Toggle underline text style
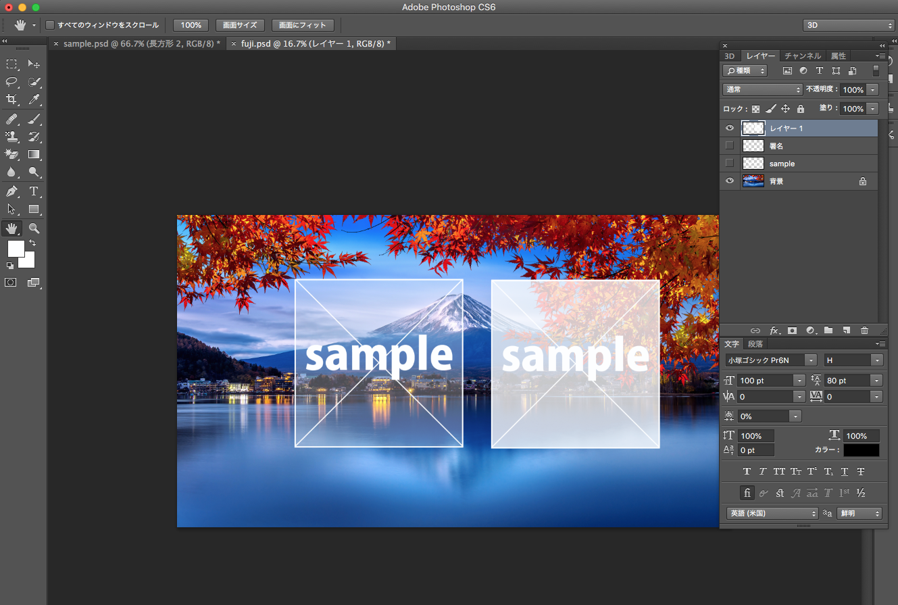This screenshot has width=898, height=605. point(844,471)
